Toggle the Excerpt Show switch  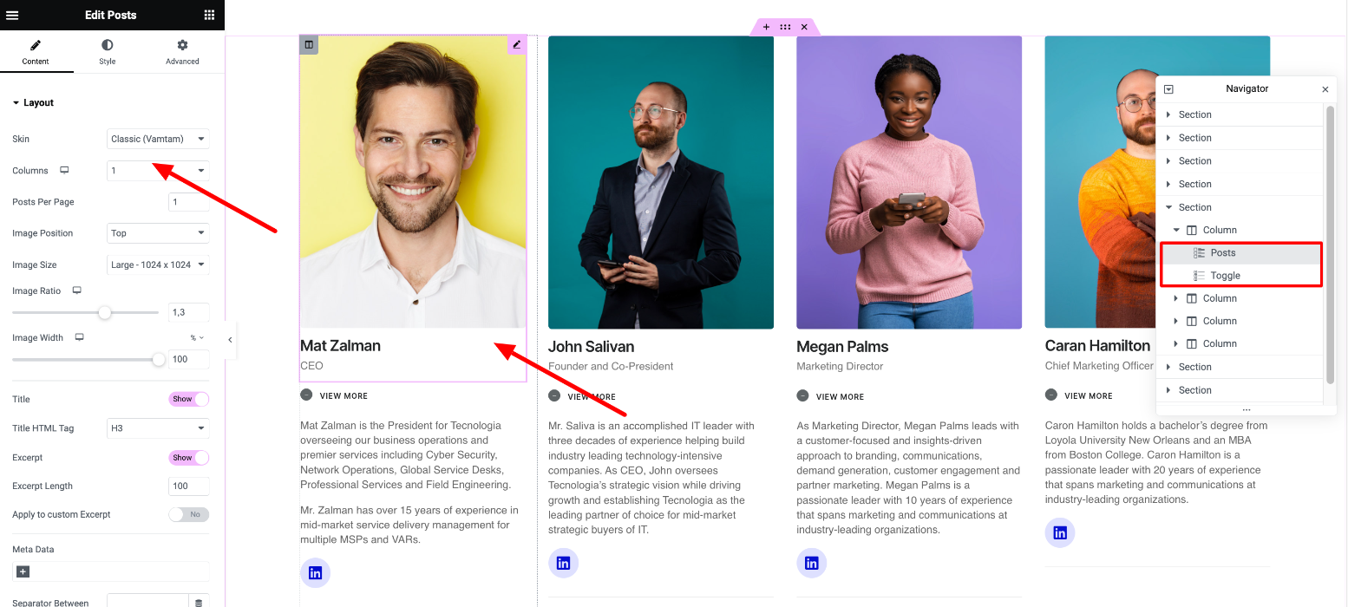[x=189, y=457]
